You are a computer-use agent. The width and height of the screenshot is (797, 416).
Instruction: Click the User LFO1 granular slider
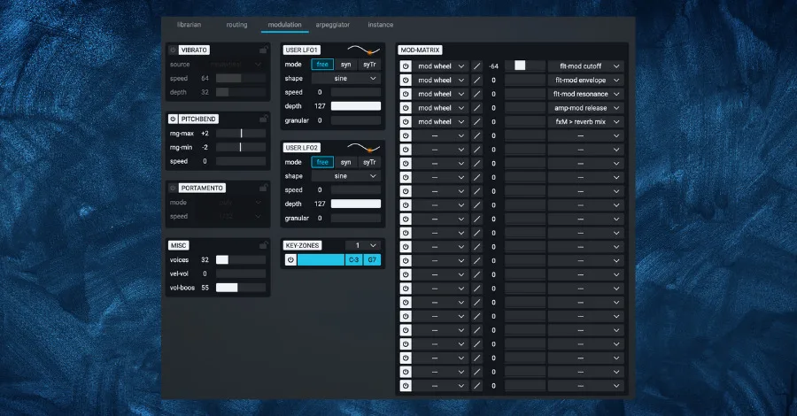coord(356,120)
